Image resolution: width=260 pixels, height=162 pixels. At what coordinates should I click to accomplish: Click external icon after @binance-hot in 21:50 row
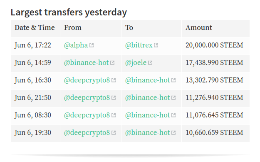[173, 97]
